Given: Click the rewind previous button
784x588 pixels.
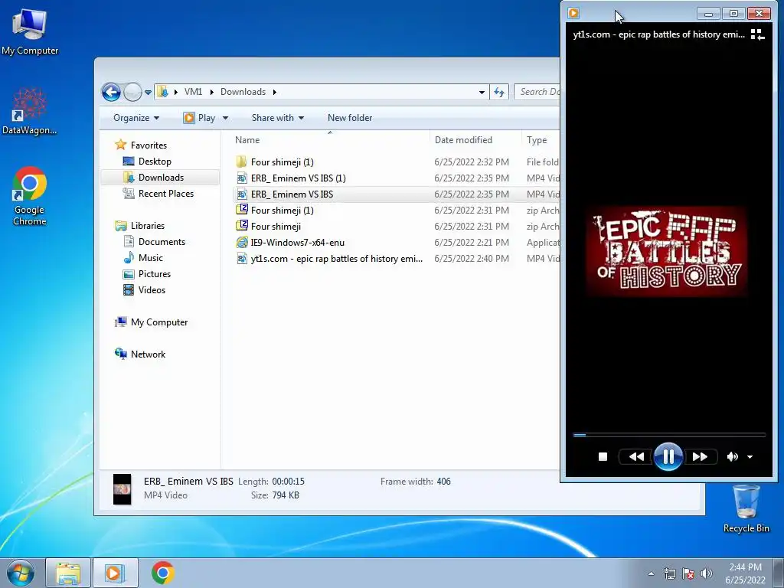Looking at the screenshot, I should pyautogui.click(x=636, y=456).
